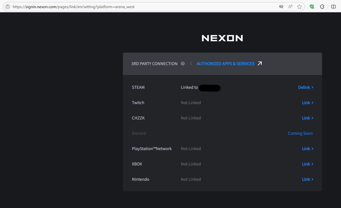Click the Nintendo platform label
This screenshot has height=208, width=341.
141,179
